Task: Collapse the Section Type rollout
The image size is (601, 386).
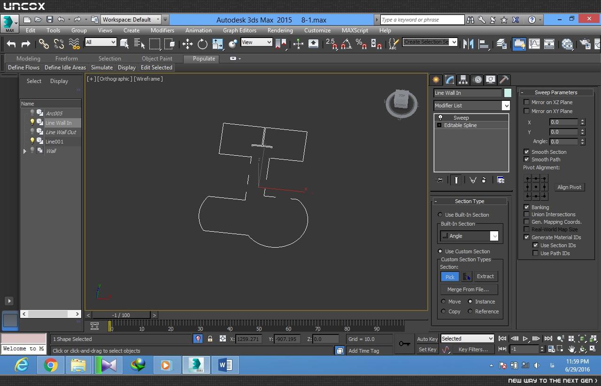Action: (435, 201)
